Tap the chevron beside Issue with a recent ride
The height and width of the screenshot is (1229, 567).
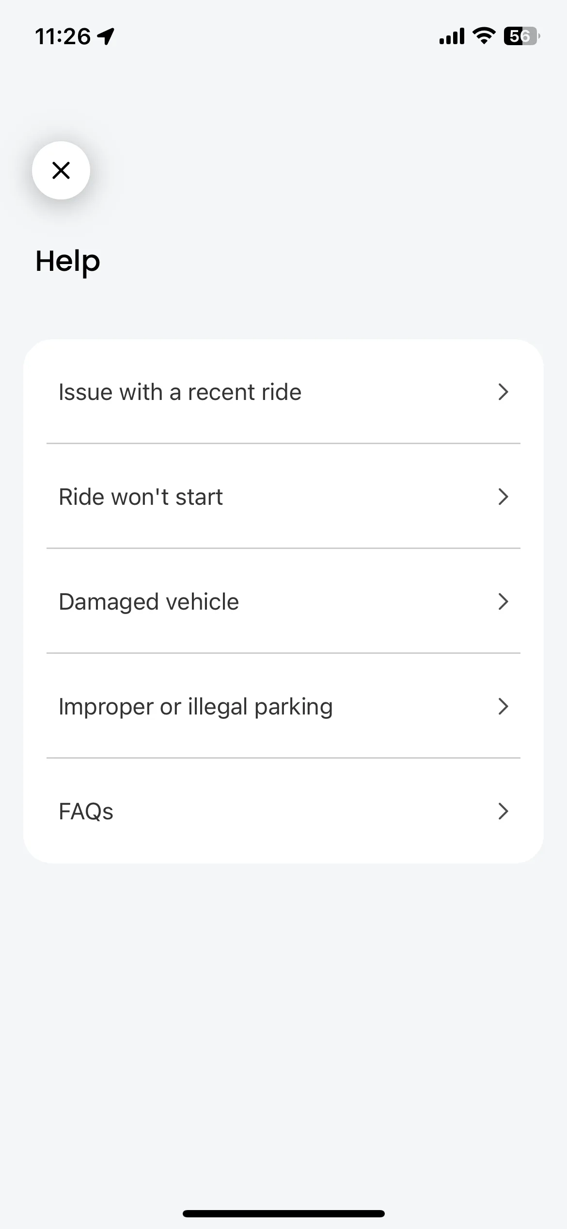tap(504, 392)
